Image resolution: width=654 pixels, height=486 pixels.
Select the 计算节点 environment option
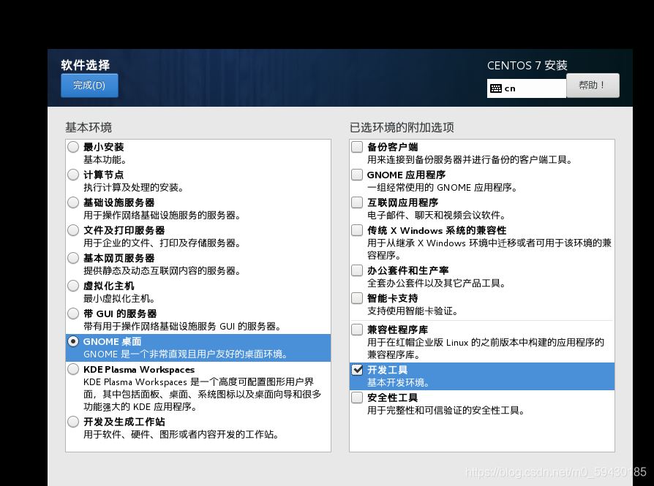coord(73,175)
